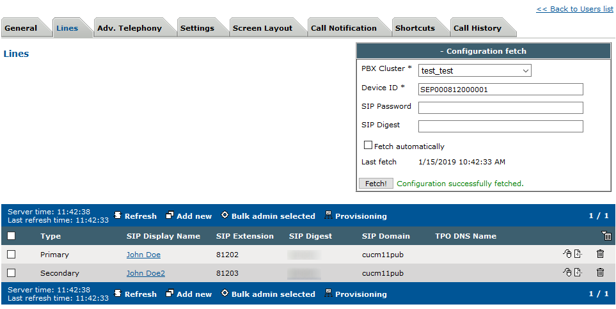Click Add new in the bottom toolbar
Image resolution: width=616 pixels, height=309 pixels.
click(x=189, y=294)
